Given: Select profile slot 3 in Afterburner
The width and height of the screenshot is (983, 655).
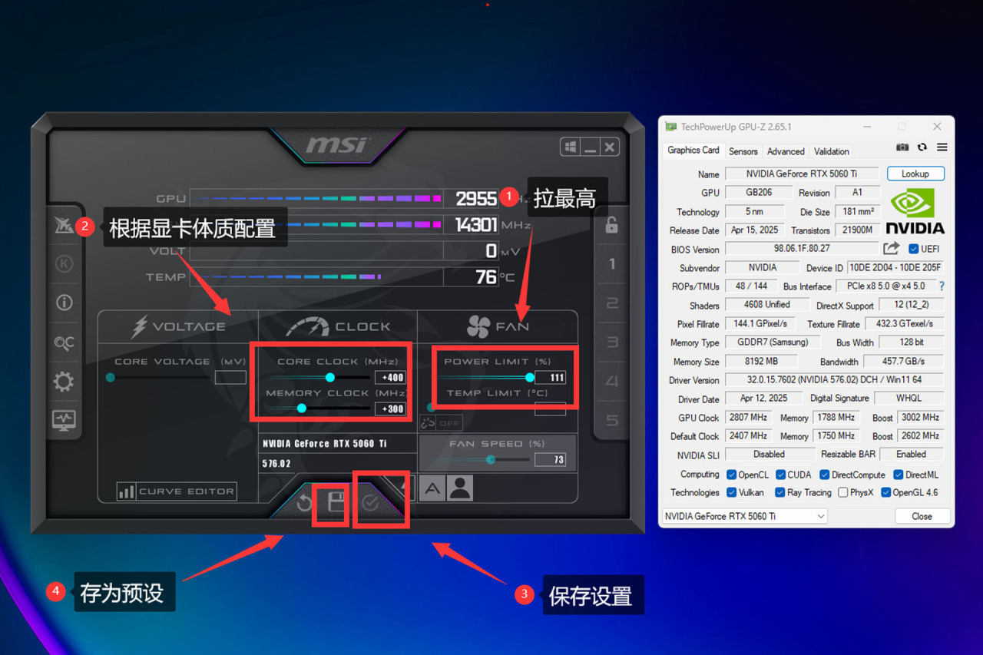Looking at the screenshot, I should [x=612, y=342].
